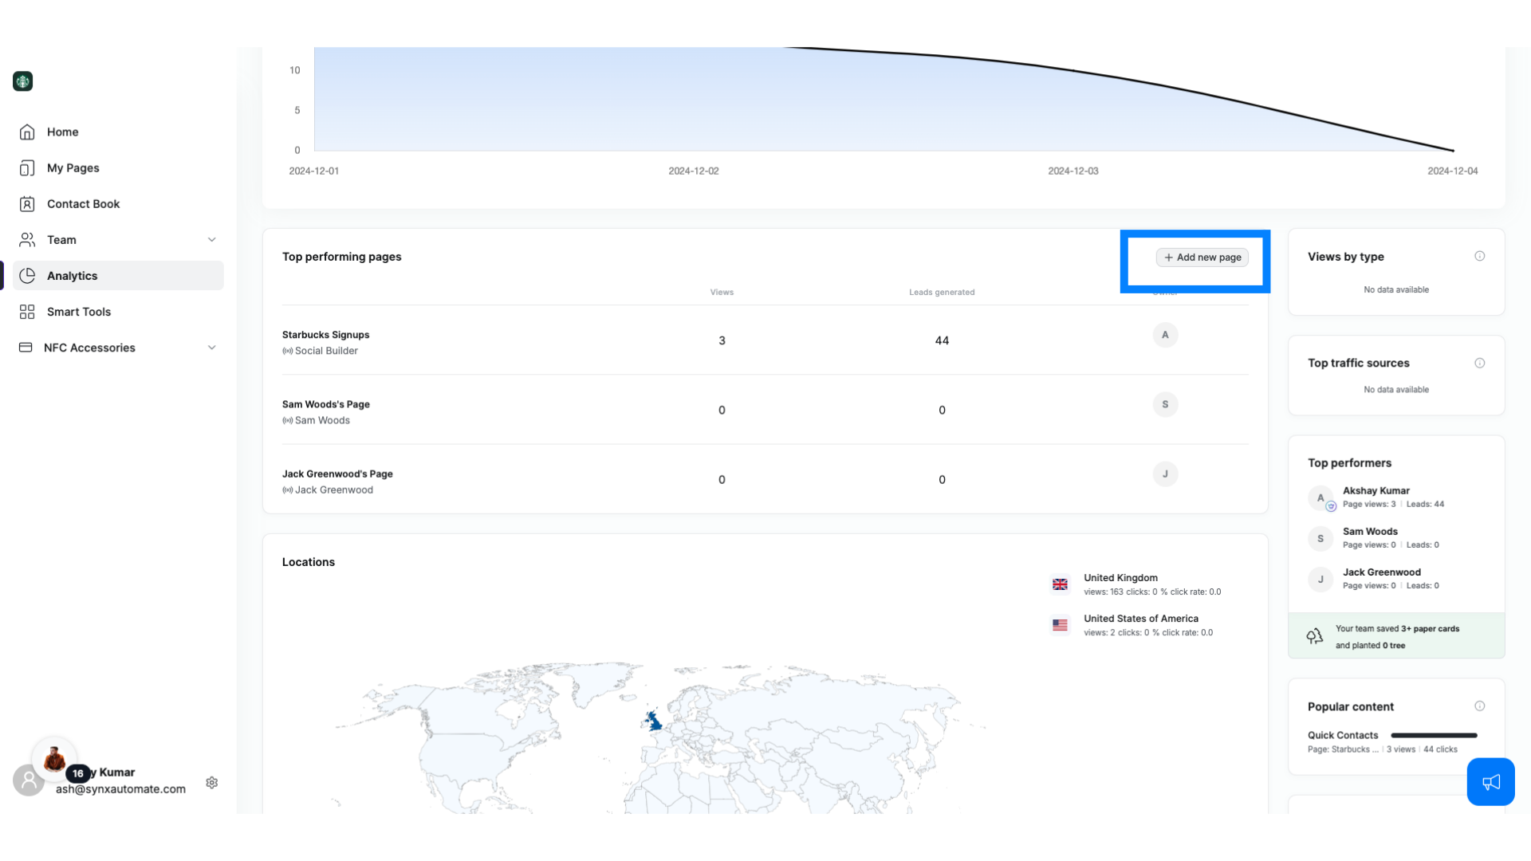Click the Add new page button
Image resolution: width=1531 pixels, height=861 pixels.
click(1202, 257)
